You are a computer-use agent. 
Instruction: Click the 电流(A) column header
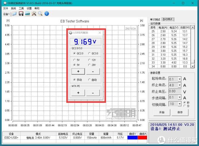(163, 27)
